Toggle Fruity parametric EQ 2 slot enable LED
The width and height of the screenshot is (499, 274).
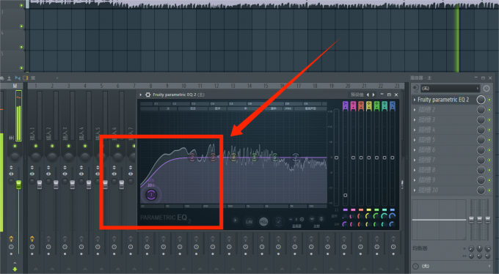pos(489,100)
